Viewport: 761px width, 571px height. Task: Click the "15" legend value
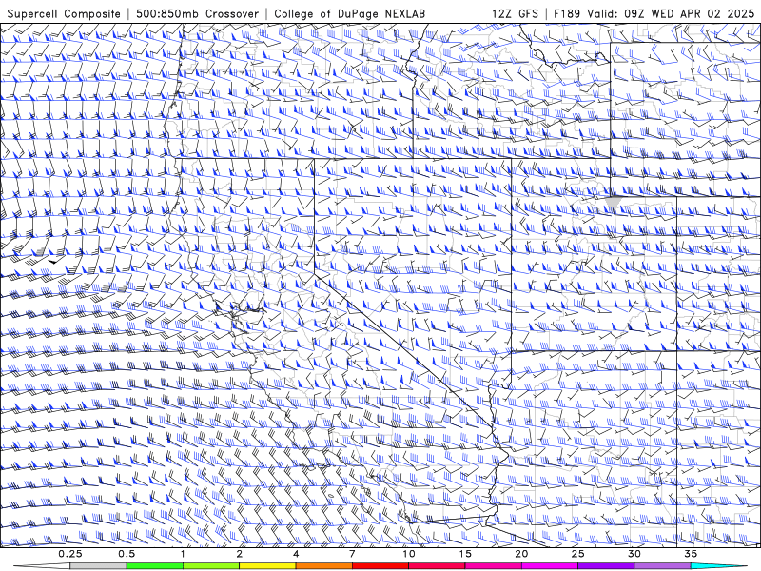coord(465,554)
